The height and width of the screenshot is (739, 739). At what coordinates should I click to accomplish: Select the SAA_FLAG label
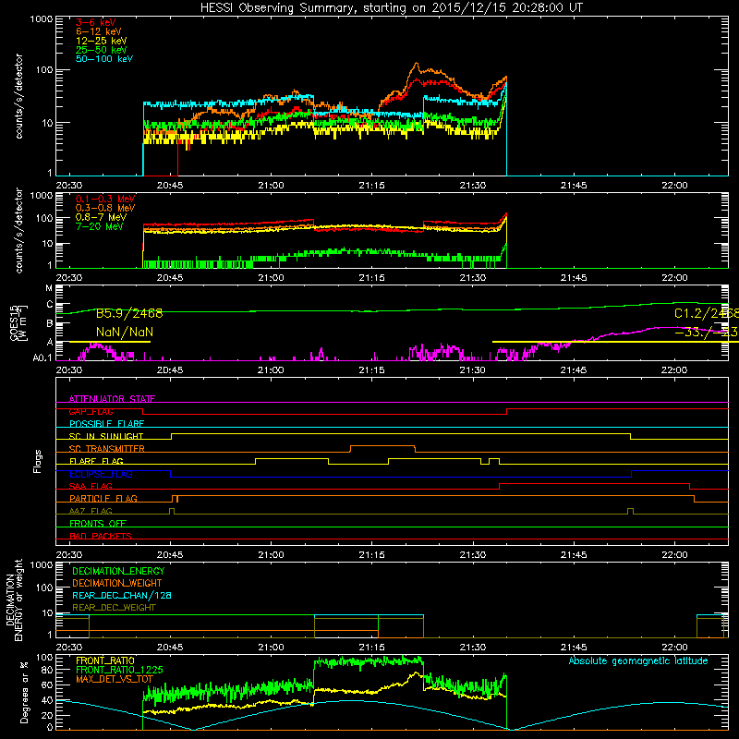click(x=91, y=486)
